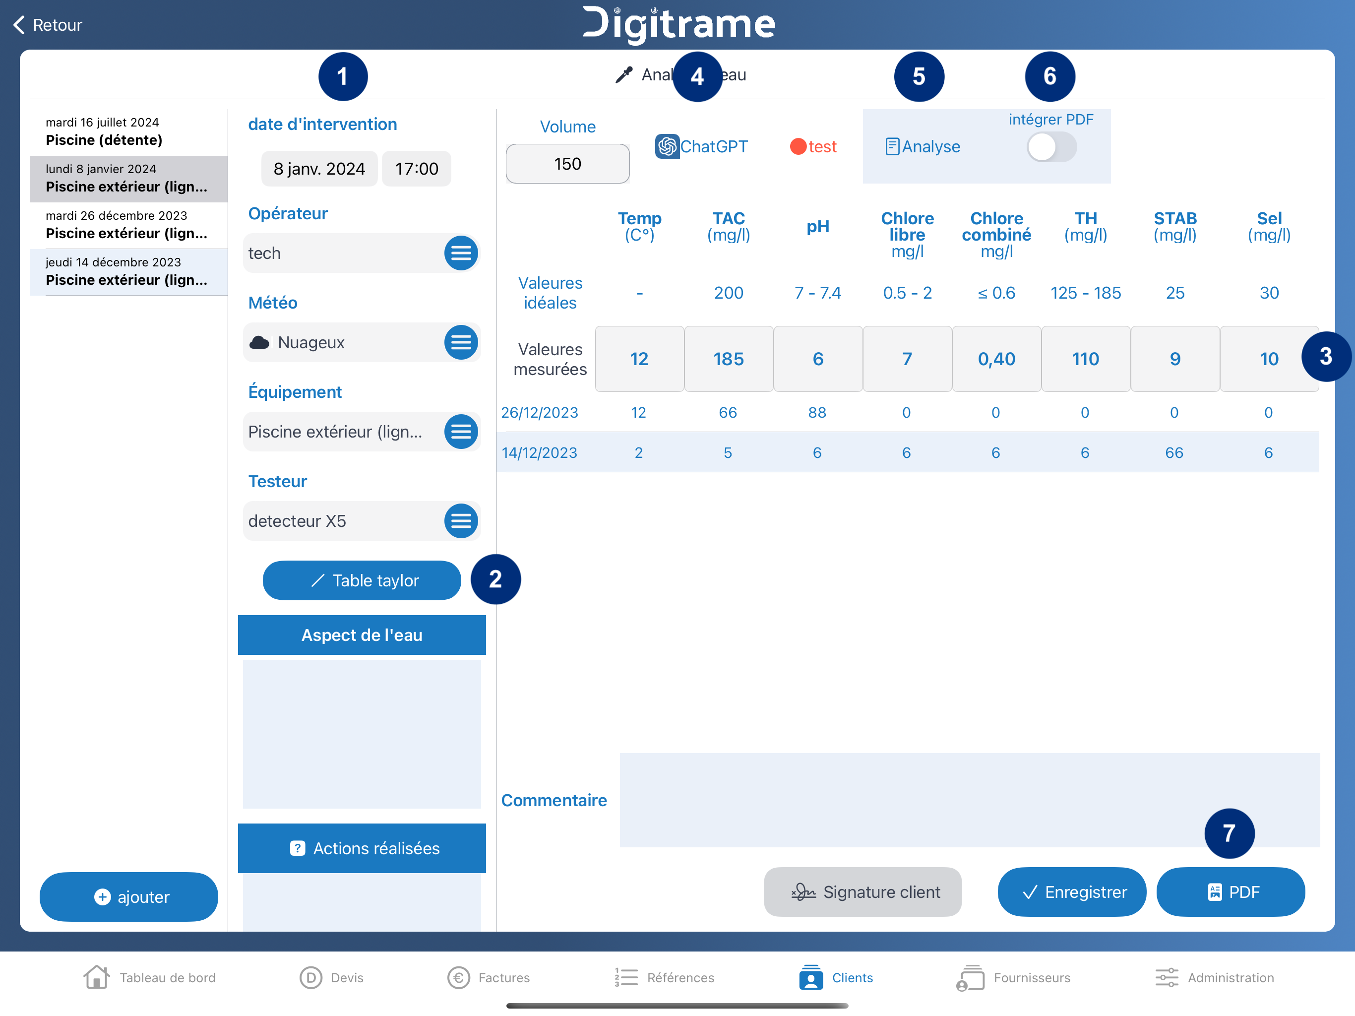Click the Aspect de l'eau header

(362, 635)
